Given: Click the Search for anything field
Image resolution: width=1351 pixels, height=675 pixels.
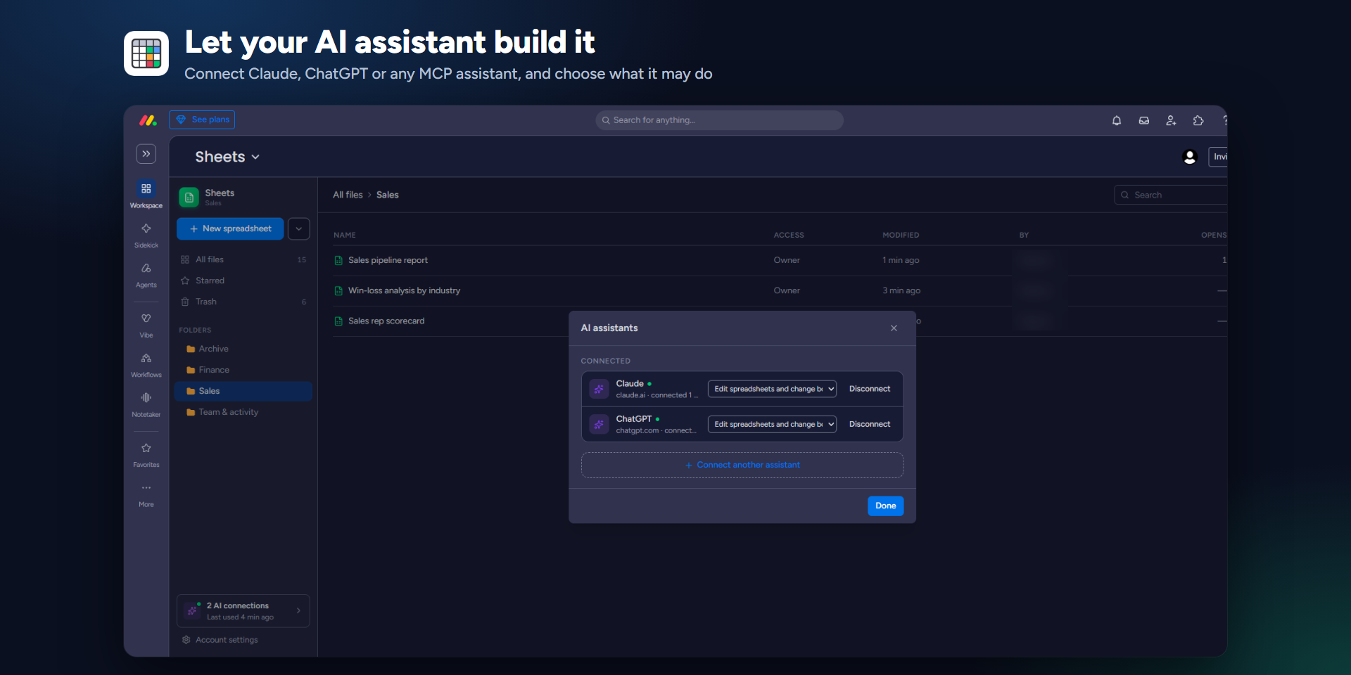Looking at the screenshot, I should [719, 120].
